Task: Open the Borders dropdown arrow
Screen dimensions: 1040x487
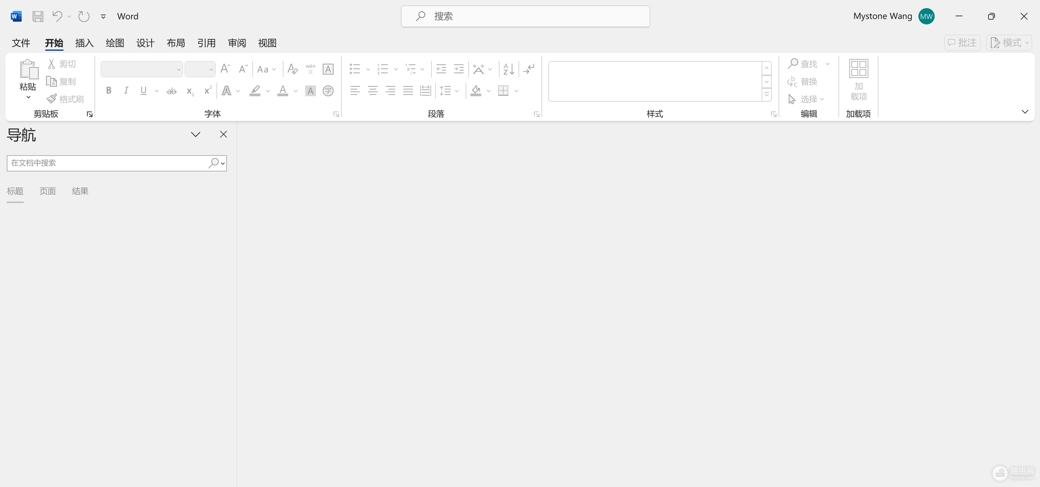Action: 516,91
